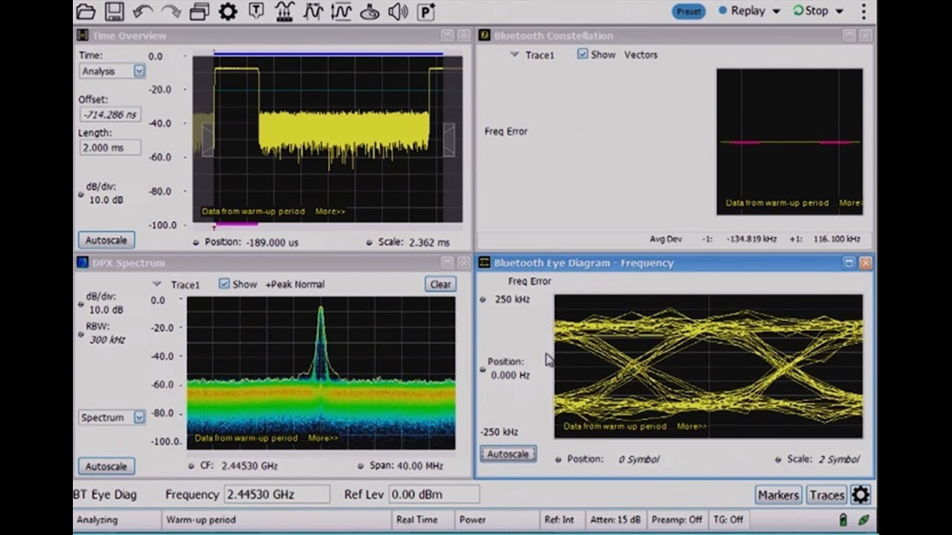952x535 pixels.
Task: Edit the Length field 2.000 ms
Action: coord(110,147)
